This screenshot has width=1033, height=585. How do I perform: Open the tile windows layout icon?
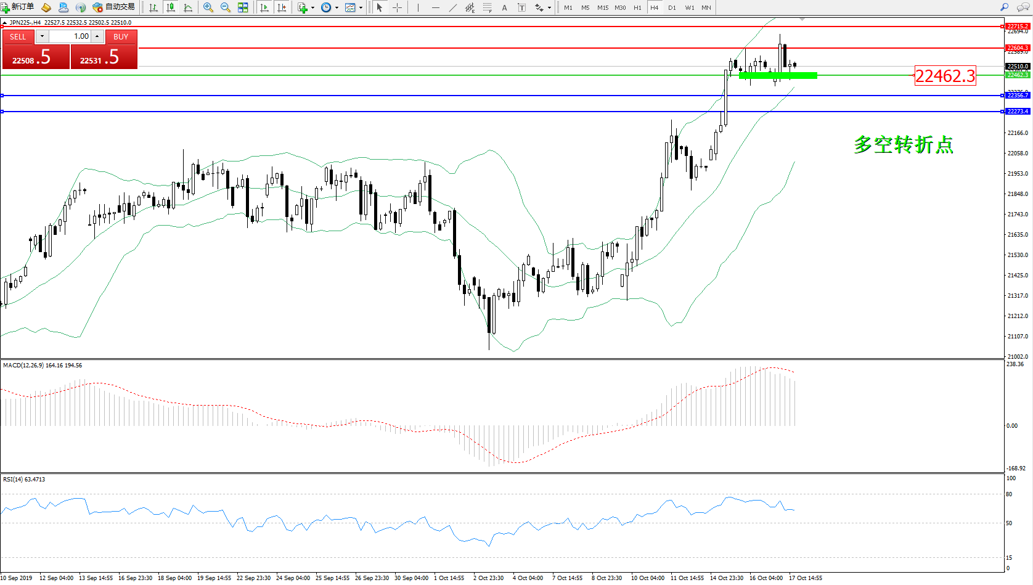(x=243, y=7)
